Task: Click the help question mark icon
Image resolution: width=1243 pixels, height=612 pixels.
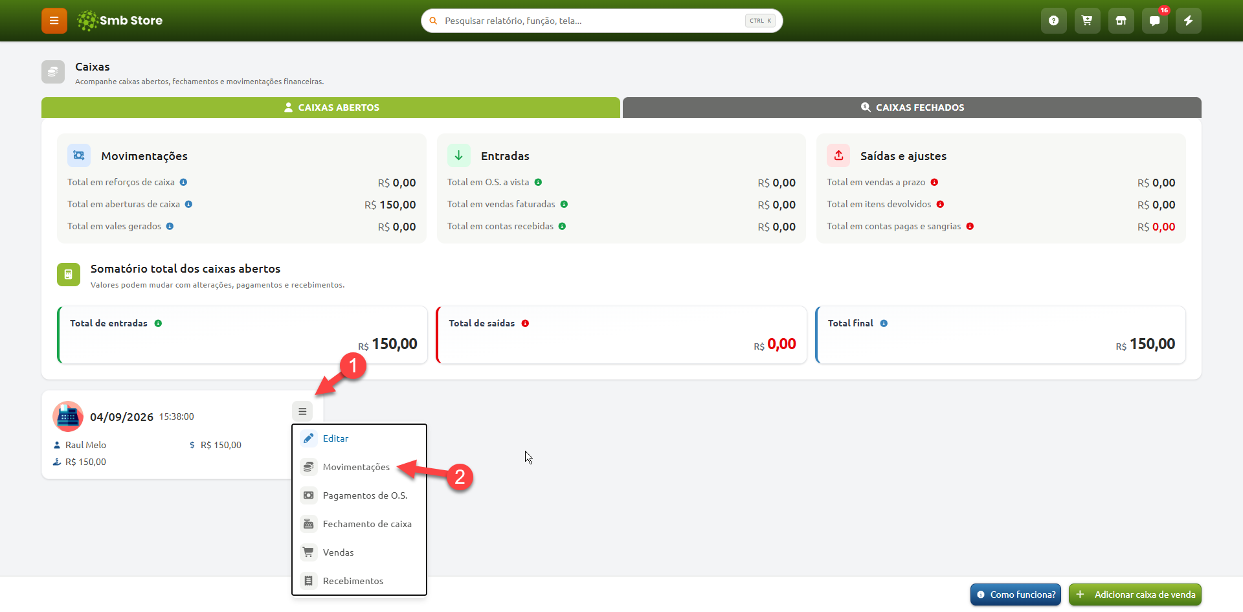Action: pos(1054,21)
